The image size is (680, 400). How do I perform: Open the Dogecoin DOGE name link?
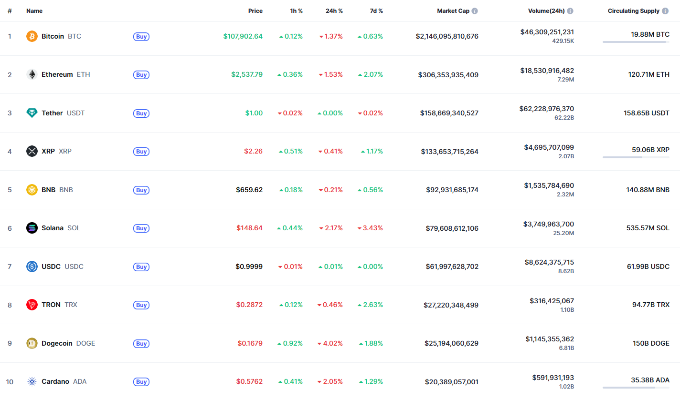pos(68,343)
